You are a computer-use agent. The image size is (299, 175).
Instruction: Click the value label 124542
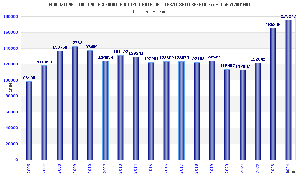coord(212,57)
